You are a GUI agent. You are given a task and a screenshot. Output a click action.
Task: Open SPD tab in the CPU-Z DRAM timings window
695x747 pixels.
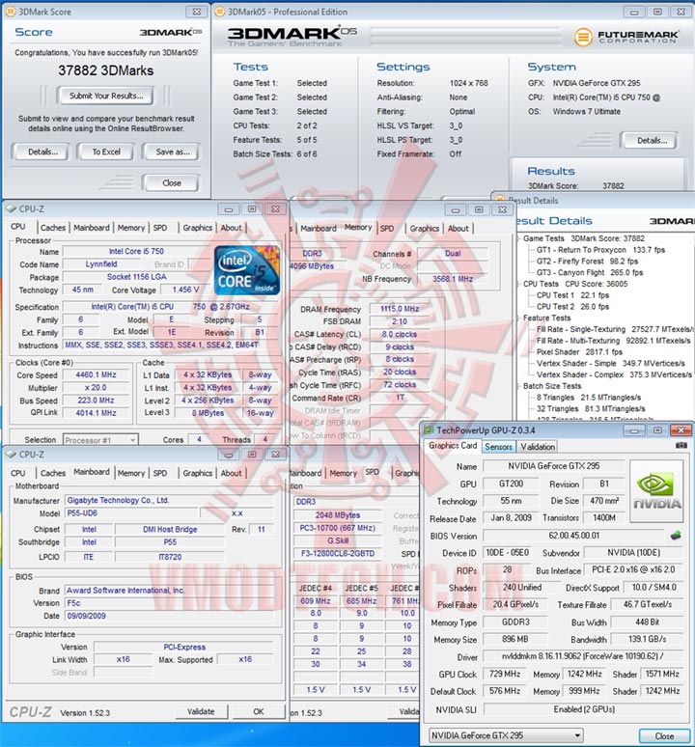click(x=387, y=228)
